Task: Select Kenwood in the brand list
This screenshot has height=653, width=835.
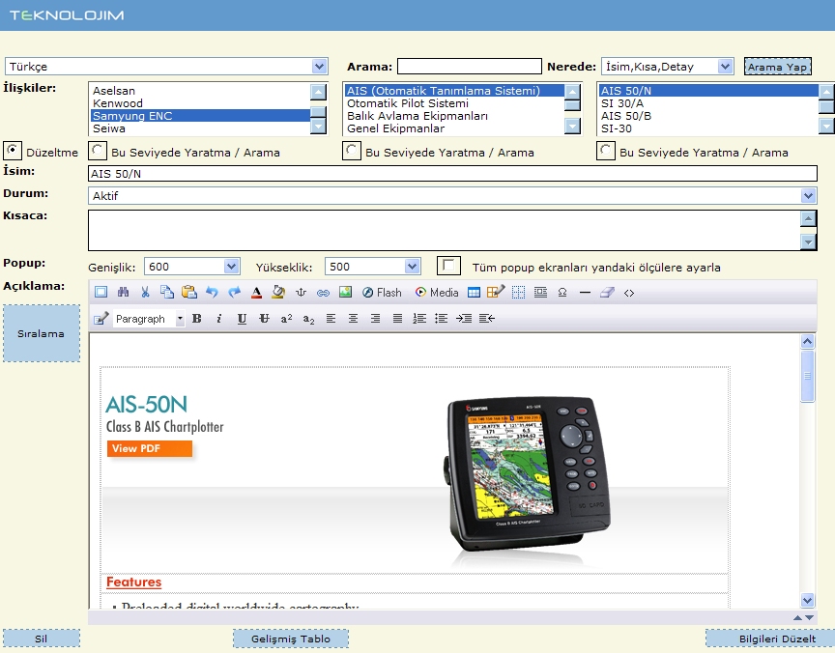Action: (199, 103)
